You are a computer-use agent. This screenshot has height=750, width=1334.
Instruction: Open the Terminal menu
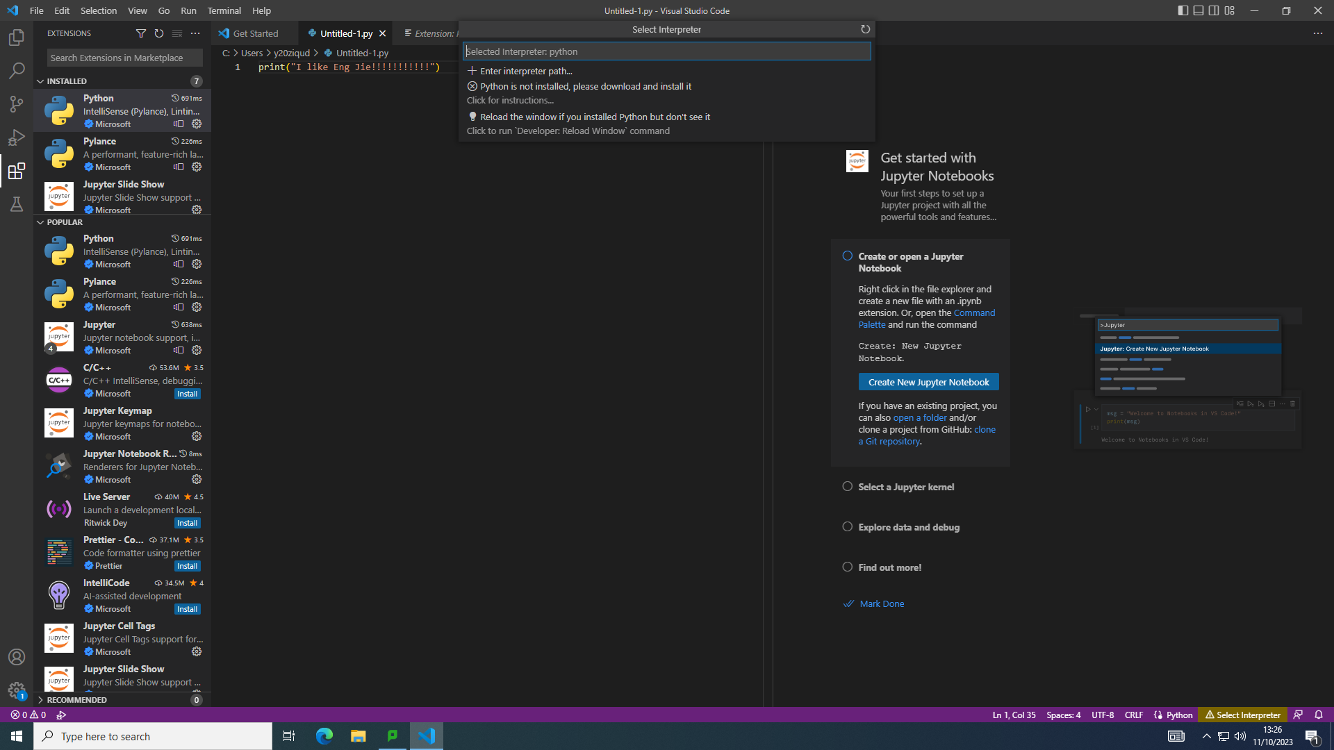pos(224,10)
